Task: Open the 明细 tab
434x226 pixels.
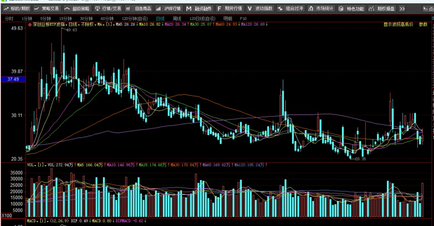Action: click(x=227, y=18)
